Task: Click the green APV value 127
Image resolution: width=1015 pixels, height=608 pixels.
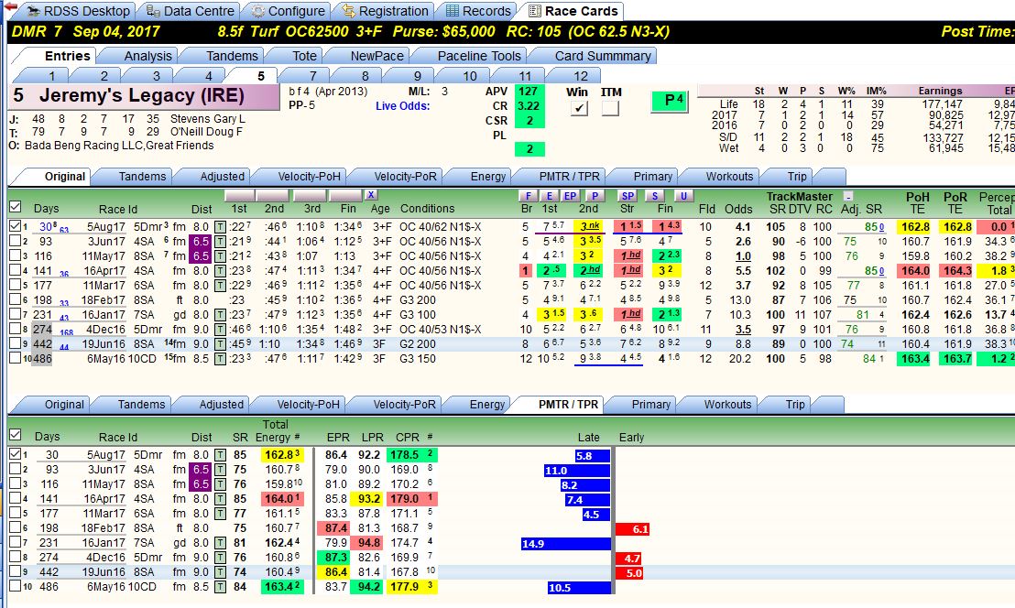Action: click(529, 92)
